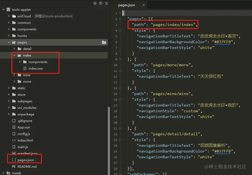Viewport: 252px width, 175px height.
Task: Expand the mine folder chevron
Action: (14, 75)
